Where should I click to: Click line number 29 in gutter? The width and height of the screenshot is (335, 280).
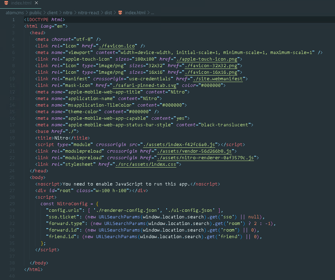pyautogui.click(x=12, y=204)
